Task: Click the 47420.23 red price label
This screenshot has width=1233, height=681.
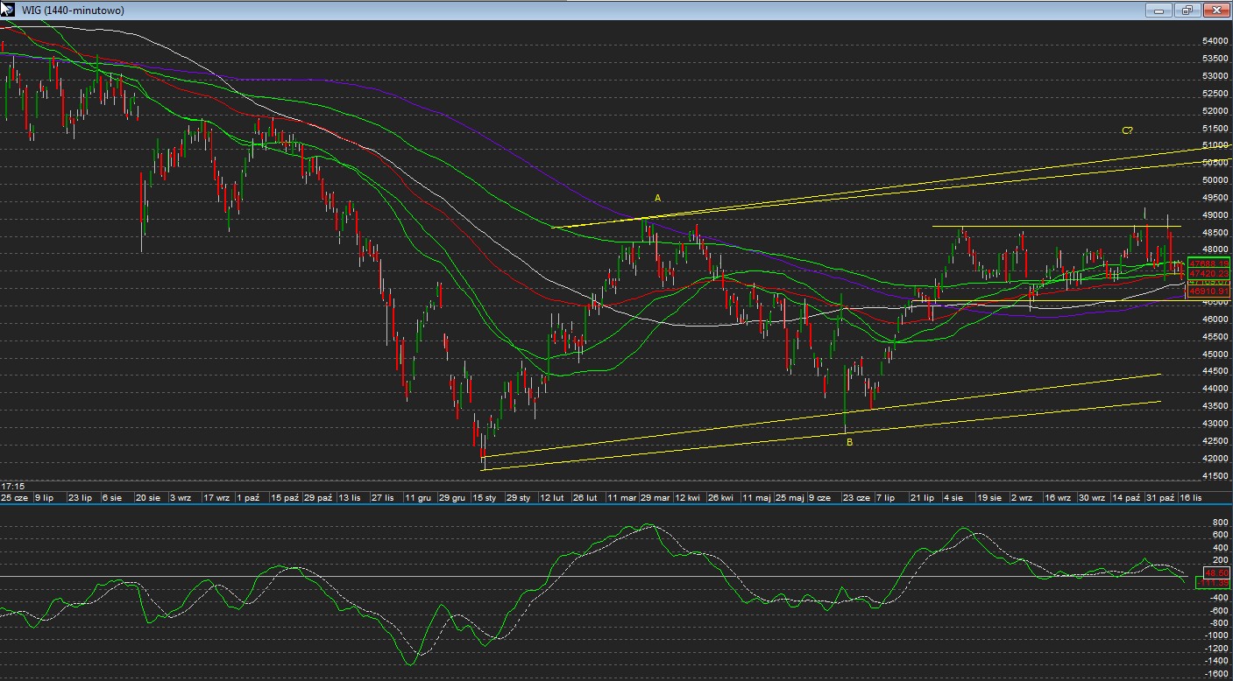Action: click(x=1207, y=273)
